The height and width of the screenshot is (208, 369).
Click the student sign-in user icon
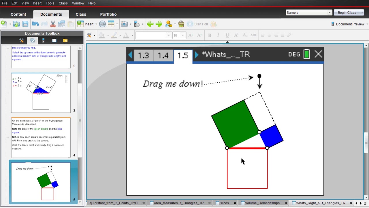(169, 24)
